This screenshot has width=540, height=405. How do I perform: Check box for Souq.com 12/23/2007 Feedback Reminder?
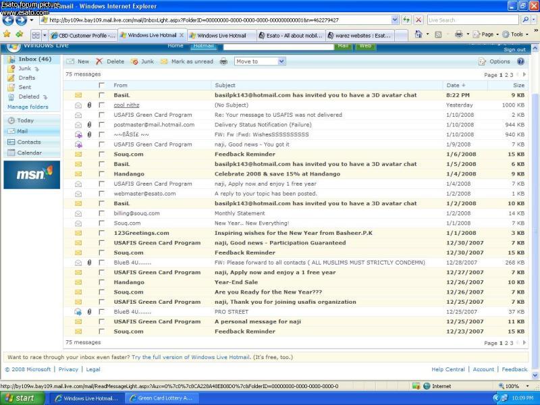[x=102, y=331]
